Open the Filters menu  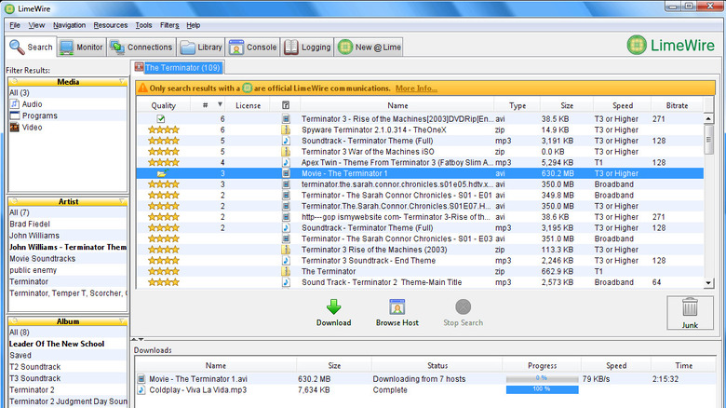click(169, 25)
